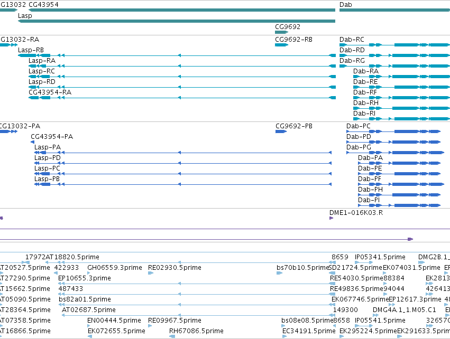Image resolution: width=450 pixels, height=339 pixels.
Task: Select the Lasp-RB transcript label
Action: tap(31, 50)
